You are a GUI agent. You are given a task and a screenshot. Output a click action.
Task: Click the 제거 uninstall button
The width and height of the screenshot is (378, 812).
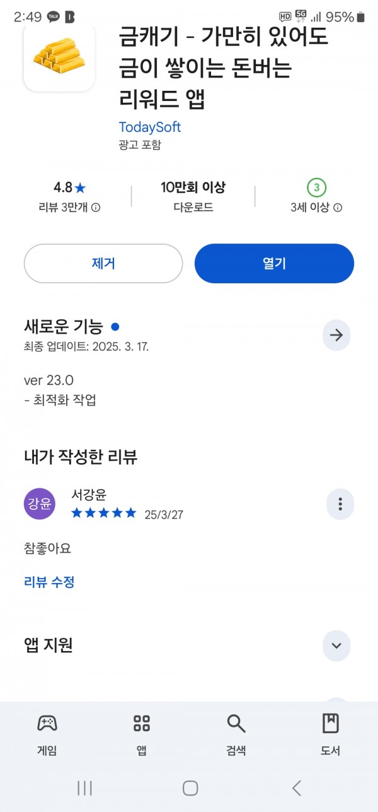[103, 263]
